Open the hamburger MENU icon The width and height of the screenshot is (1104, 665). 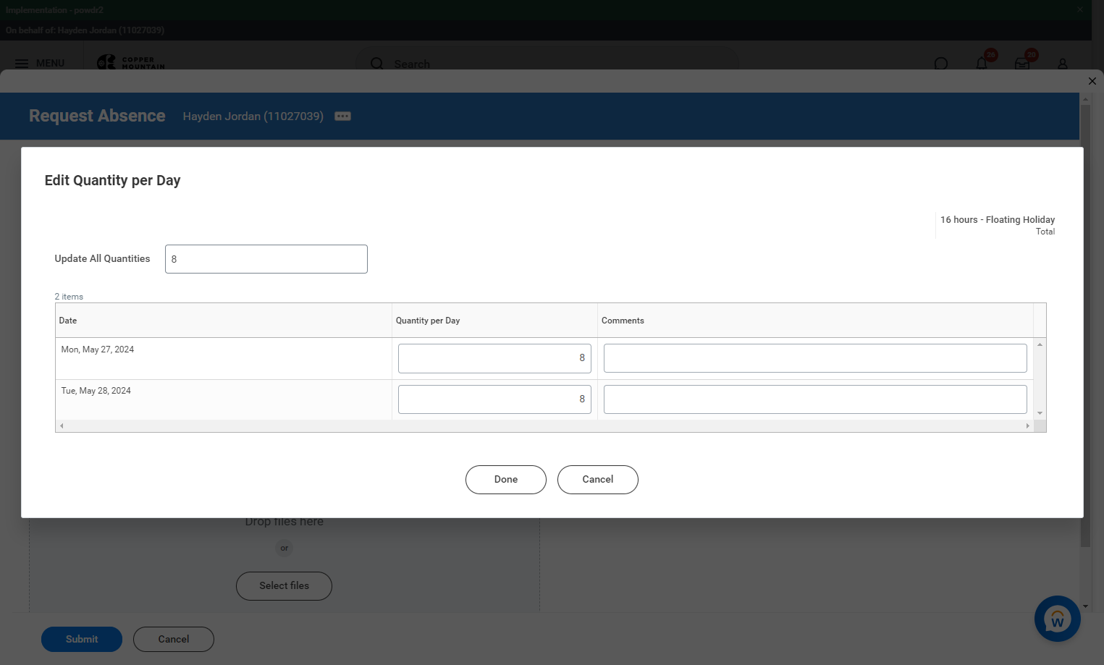22,64
